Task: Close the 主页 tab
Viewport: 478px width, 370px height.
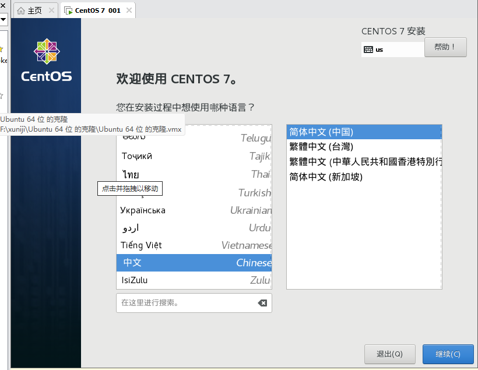Action: coord(51,10)
